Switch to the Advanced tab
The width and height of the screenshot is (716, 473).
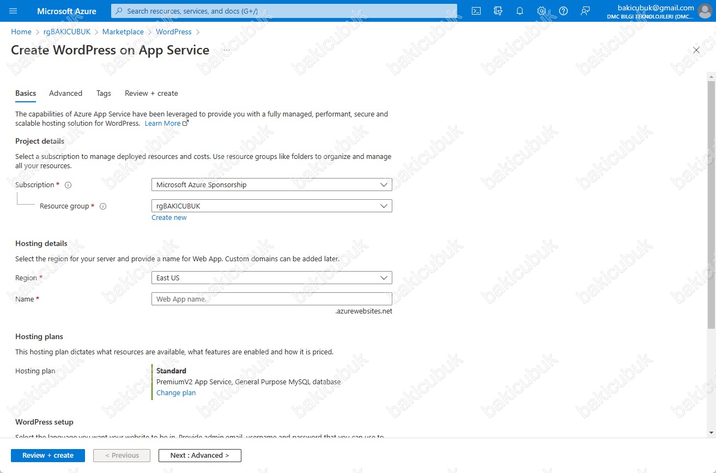tap(65, 94)
